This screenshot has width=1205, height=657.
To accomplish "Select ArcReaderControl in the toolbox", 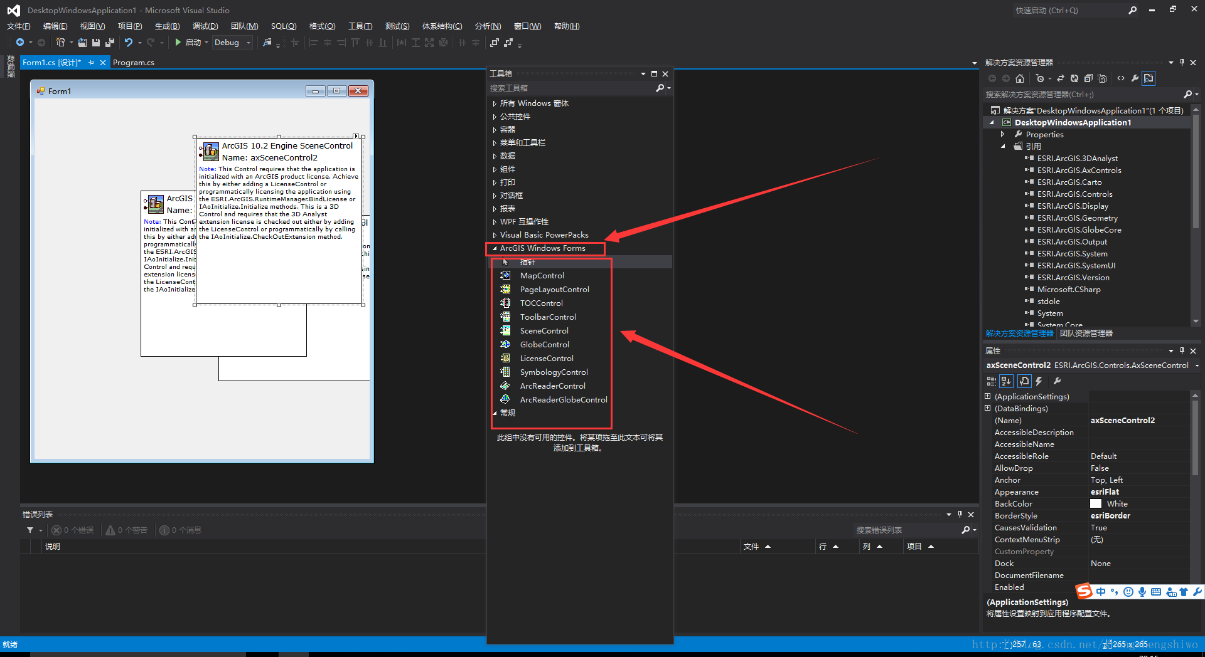I will click(x=552, y=386).
